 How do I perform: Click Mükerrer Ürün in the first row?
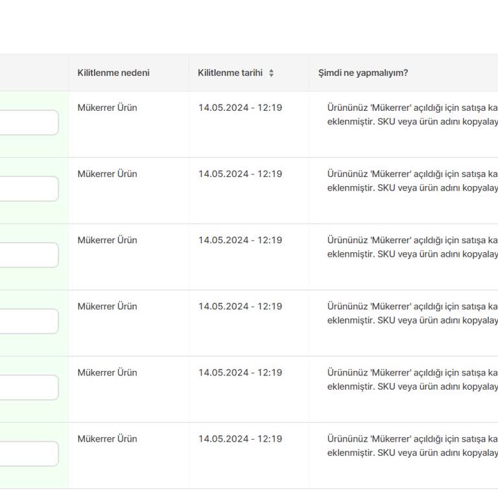(x=108, y=108)
